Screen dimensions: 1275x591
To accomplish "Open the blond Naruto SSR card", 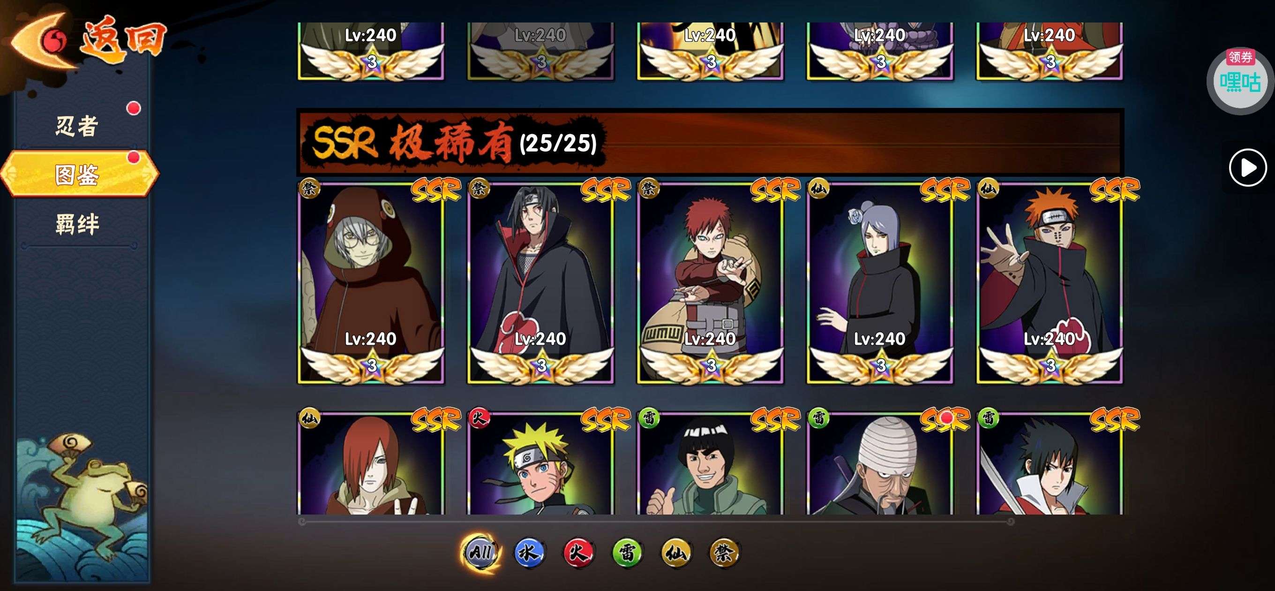I will coord(540,462).
